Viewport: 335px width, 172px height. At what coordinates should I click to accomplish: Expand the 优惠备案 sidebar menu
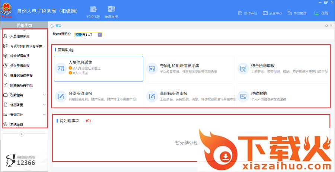pyautogui.click(x=25, y=105)
